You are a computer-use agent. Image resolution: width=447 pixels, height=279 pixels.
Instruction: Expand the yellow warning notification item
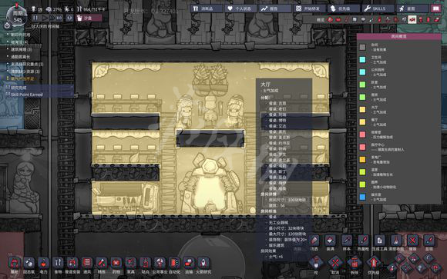pyautogui.click(x=22, y=78)
